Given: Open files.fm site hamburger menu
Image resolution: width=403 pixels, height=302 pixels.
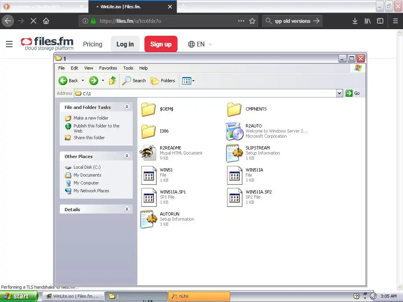Looking at the screenshot, I should point(9,44).
